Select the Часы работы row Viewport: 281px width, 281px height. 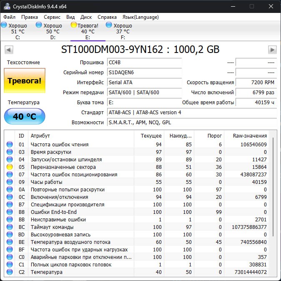click(137, 182)
